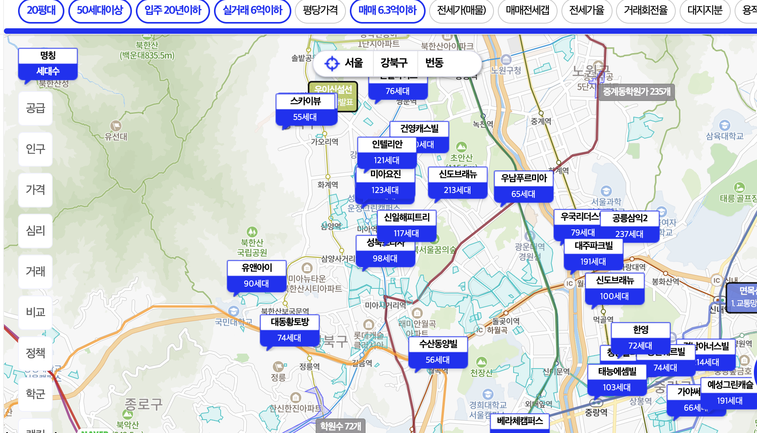Screen dimensions: 757x433
Task: Click the 우국리더스 79세대 marker
Action: click(x=577, y=225)
